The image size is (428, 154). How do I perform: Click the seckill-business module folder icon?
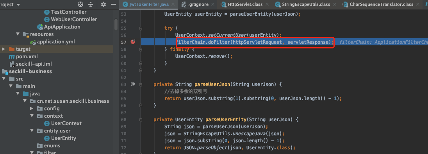click(5, 72)
